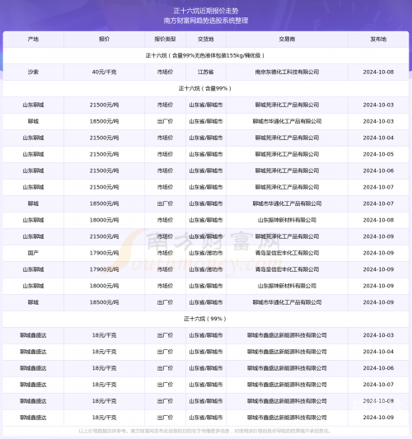
Task: Click the date 2024-10-08 in the 山东振坤 row
Action: (378, 220)
